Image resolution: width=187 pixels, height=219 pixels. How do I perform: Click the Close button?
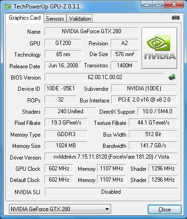pos(165,210)
